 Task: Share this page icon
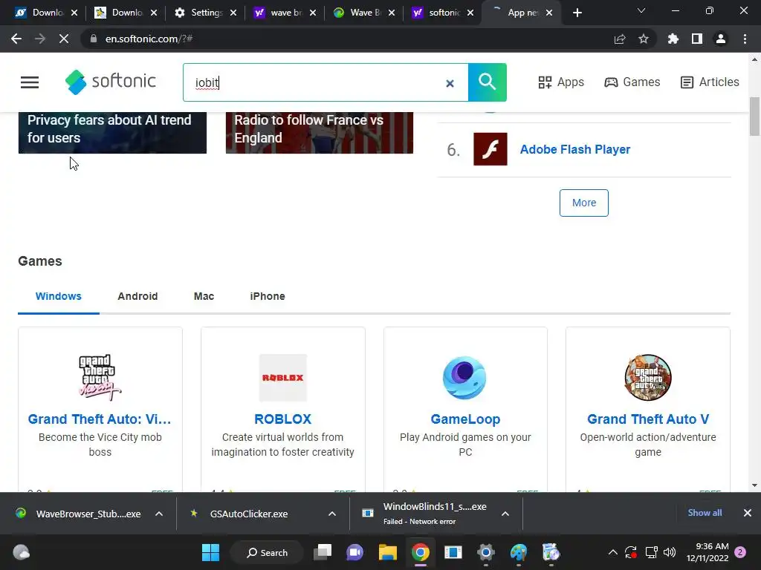tap(620, 39)
